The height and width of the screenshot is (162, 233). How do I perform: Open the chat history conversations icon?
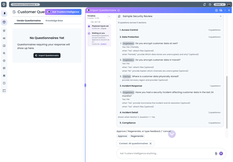click(221, 10)
